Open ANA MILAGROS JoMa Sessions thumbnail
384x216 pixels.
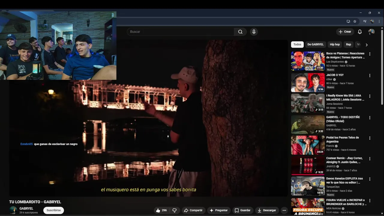click(x=308, y=103)
